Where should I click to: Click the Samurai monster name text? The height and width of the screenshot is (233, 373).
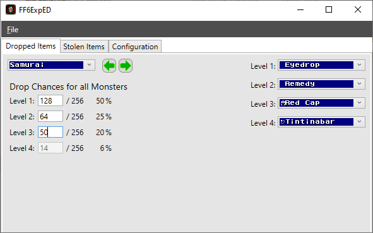[x=27, y=65]
